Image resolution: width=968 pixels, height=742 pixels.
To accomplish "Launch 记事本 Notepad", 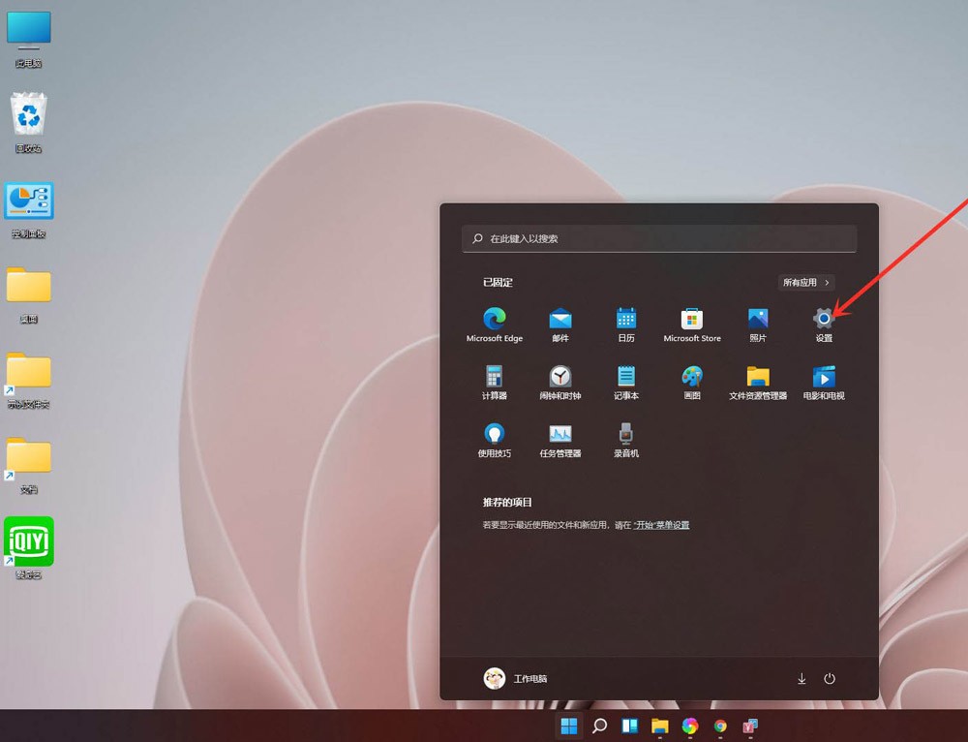I will coord(625,375).
